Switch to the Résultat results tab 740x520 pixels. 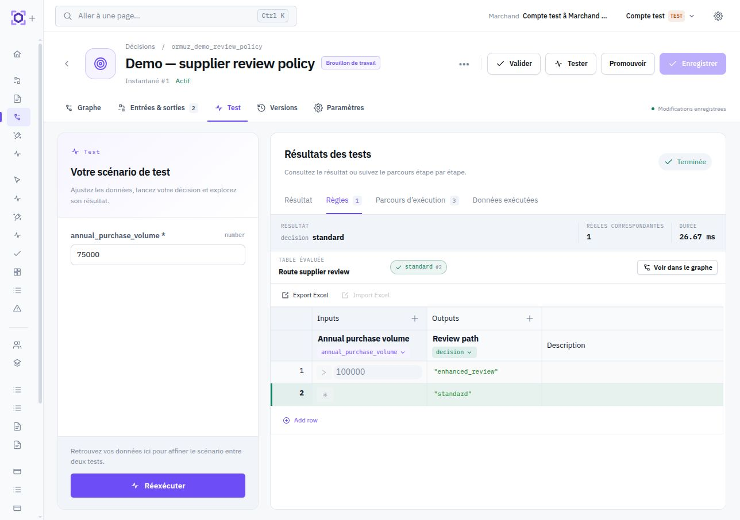[x=298, y=200]
